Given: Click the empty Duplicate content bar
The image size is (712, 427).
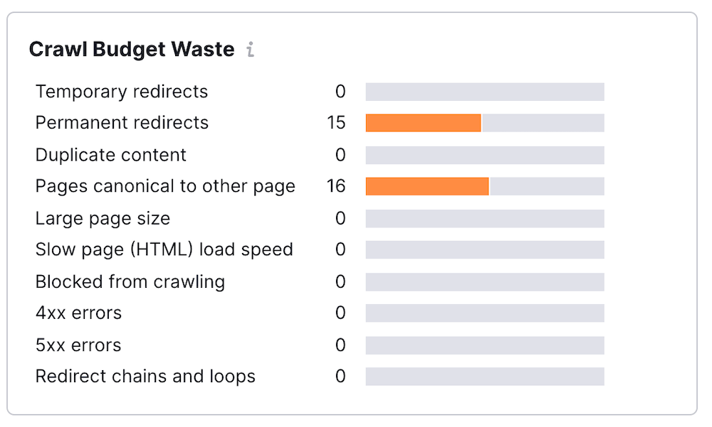Looking at the screenshot, I should (x=485, y=155).
